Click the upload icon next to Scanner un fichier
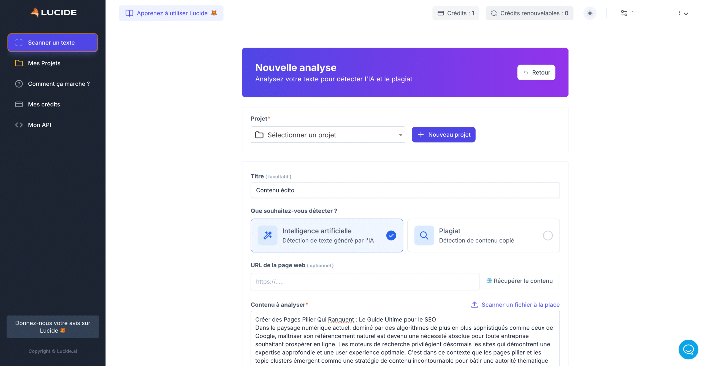The height and width of the screenshot is (366, 705). tap(474, 305)
